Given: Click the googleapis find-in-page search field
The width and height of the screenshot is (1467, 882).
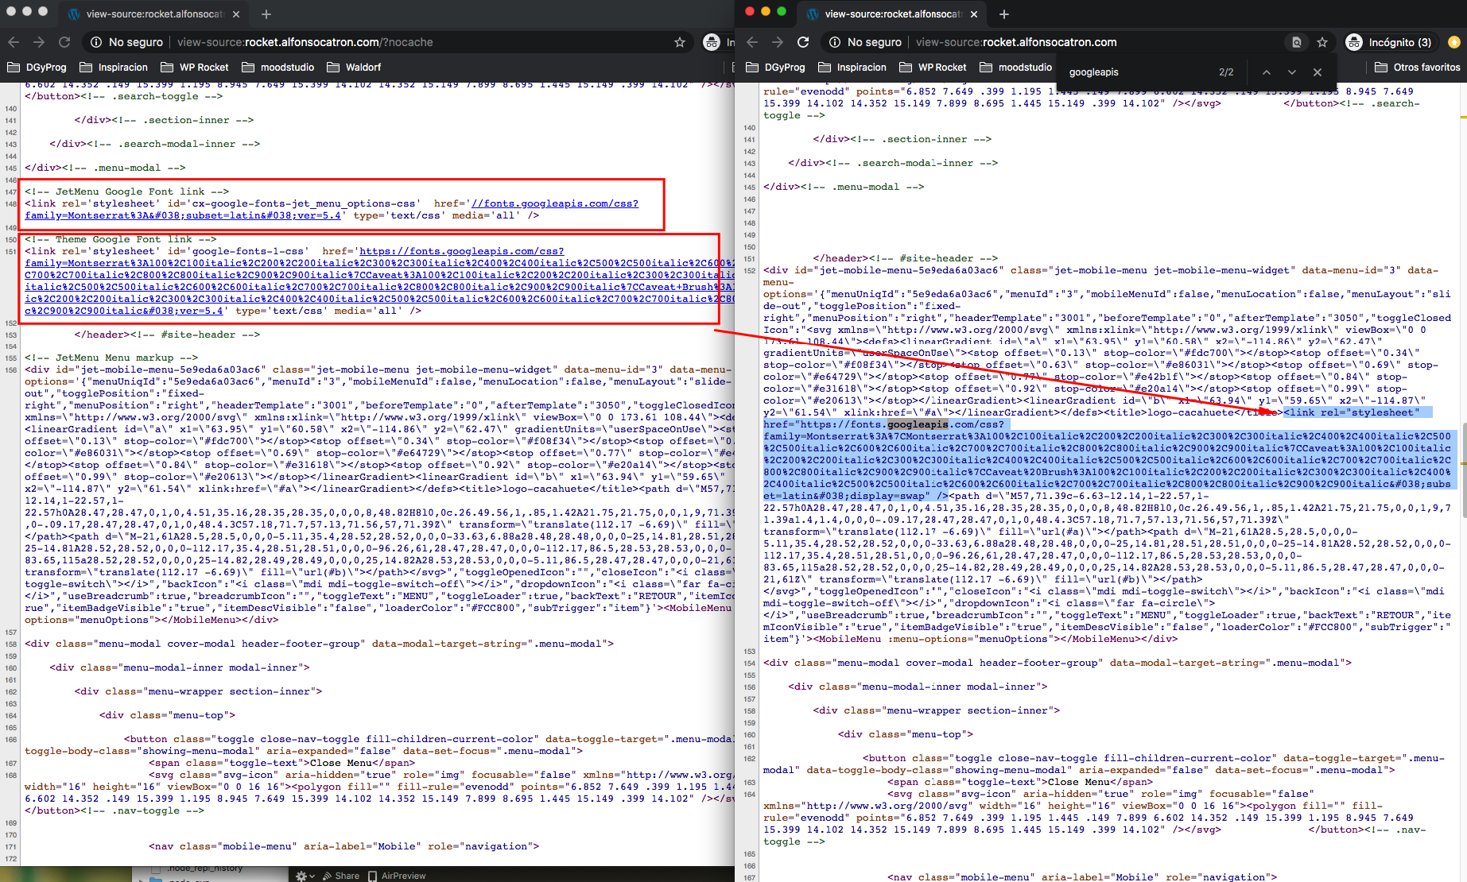Looking at the screenshot, I should click(x=1137, y=72).
